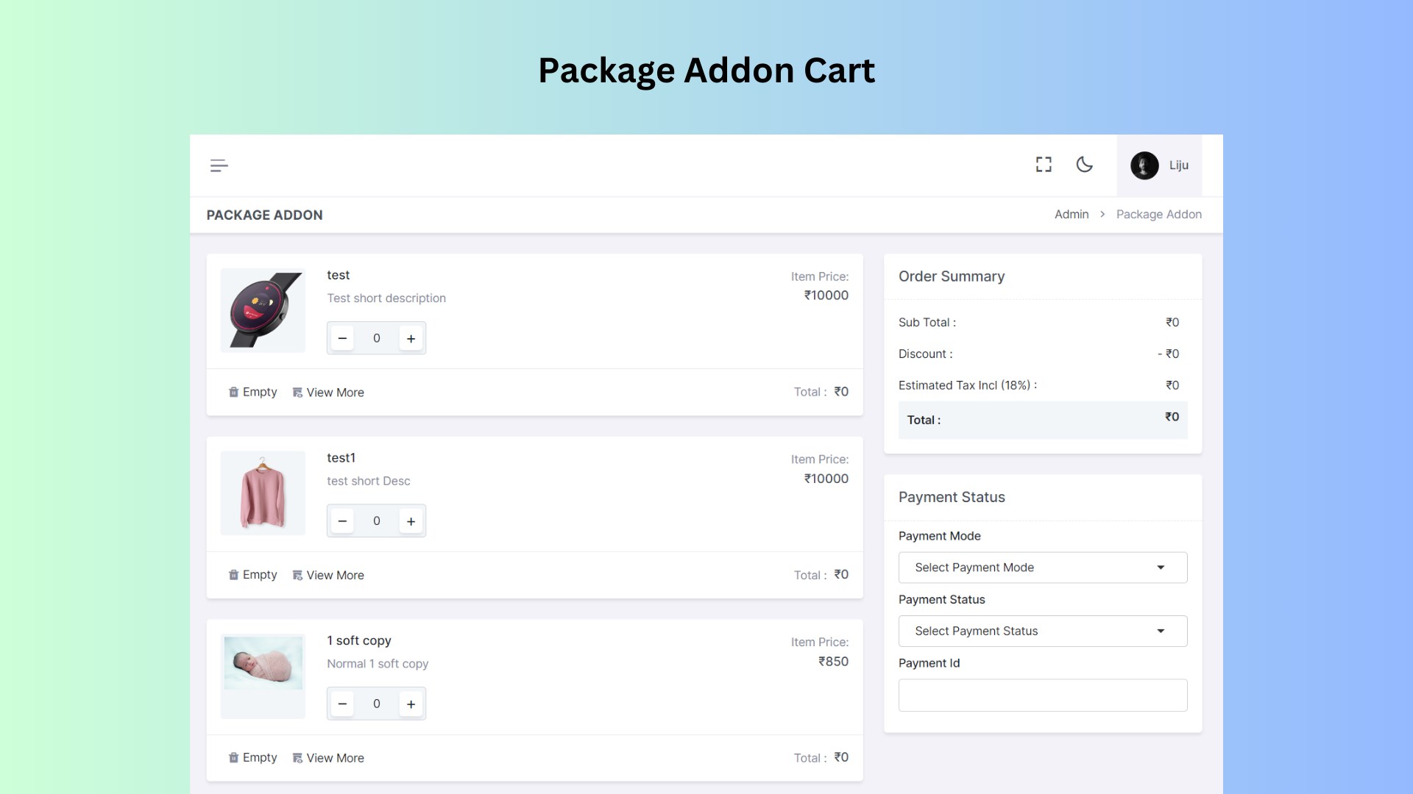
Task: Click the View More icon beside test1
Action: [x=297, y=575]
